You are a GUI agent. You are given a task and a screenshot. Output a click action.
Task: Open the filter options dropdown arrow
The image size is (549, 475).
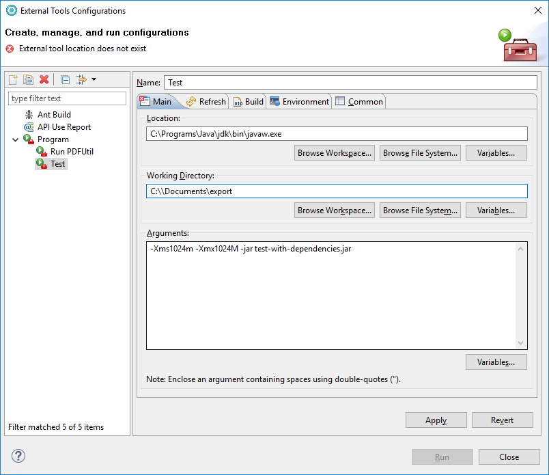tap(94, 80)
